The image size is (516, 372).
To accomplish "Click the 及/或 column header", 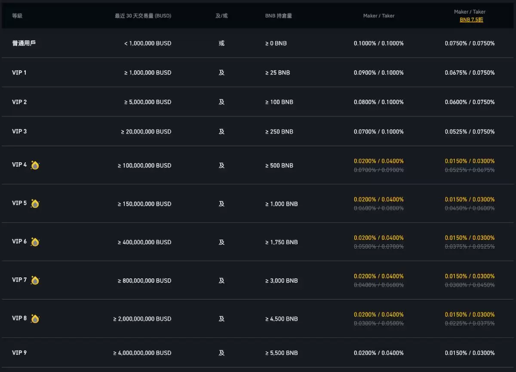I will click(x=221, y=16).
